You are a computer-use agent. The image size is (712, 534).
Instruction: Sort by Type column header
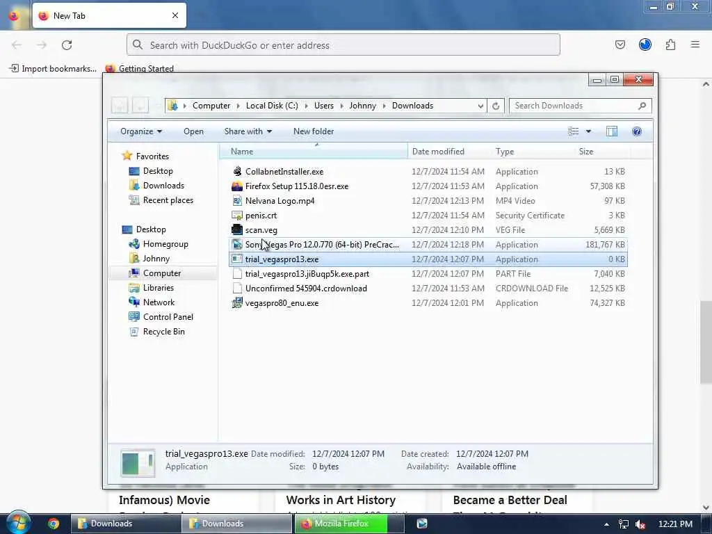coord(533,151)
